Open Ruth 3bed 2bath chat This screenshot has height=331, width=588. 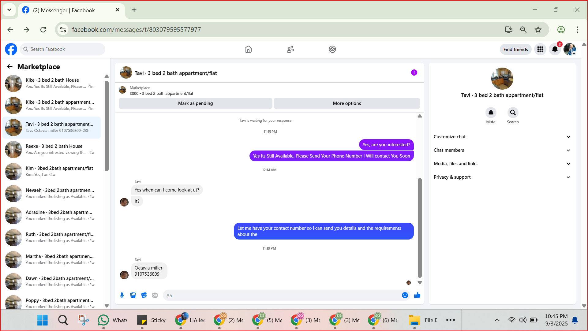pyautogui.click(x=51, y=237)
